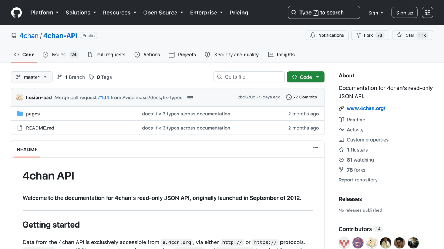
Task: Click the repository book icon beside 4chan
Action: 14,36
